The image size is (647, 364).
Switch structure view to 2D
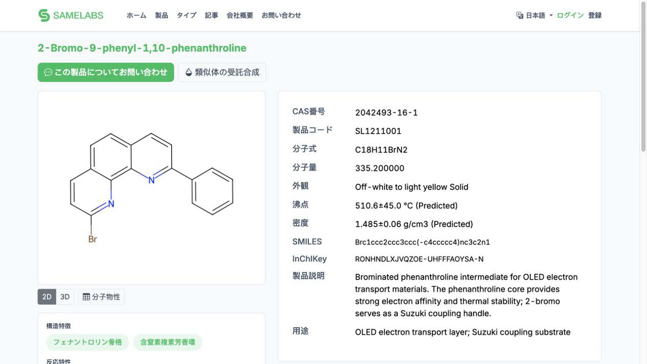(x=47, y=297)
